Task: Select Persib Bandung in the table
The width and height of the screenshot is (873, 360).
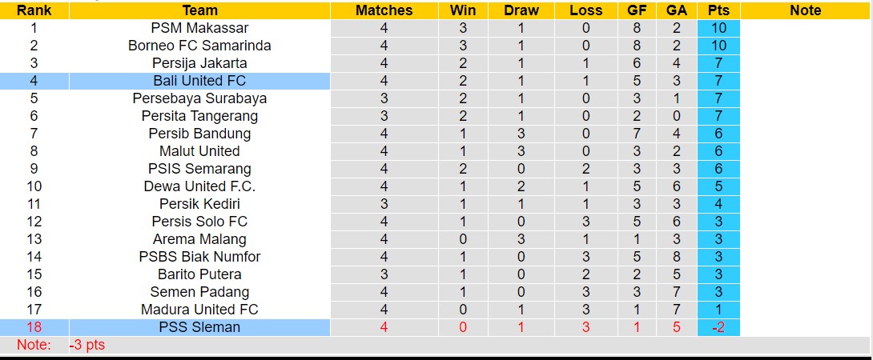Action: coord(199,134)
